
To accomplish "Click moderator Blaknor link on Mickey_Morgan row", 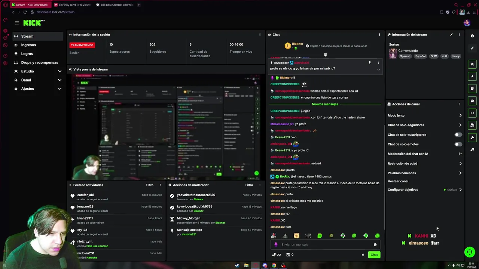I will click(220, 223).
